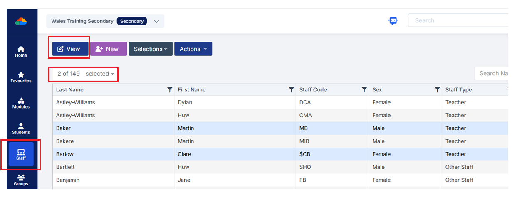Open the Actions dropdown menu
Viewport: 527px width, 200px height.
click(193, 49)
